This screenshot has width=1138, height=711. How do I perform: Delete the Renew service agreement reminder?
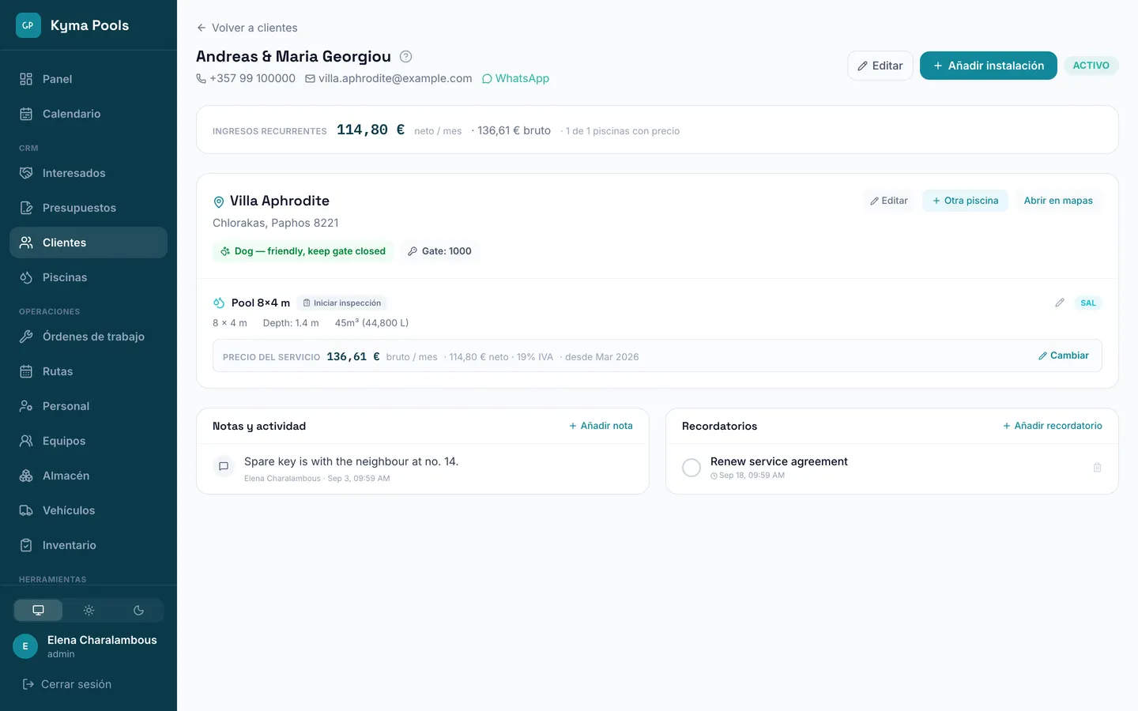pyautogui.click(x=1097, y=468)
